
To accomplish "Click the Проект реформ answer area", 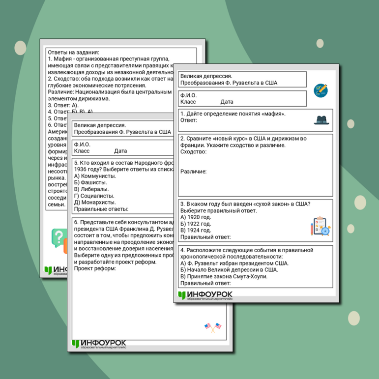I will pos(94,268).
